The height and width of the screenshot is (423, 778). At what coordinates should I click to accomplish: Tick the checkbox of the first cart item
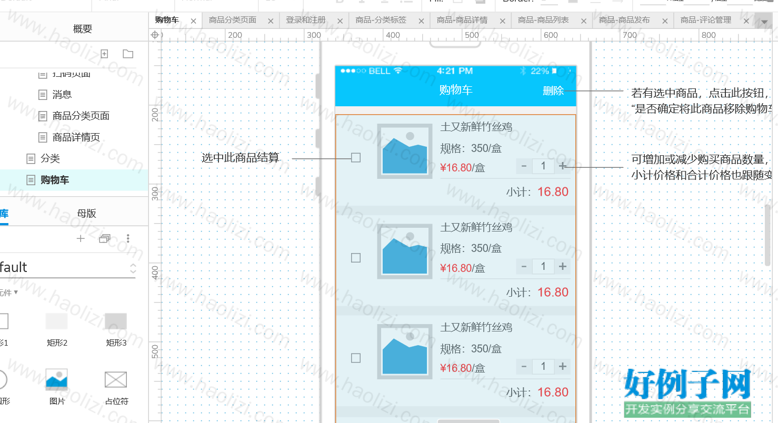pyautogui.click(x=356, y=157)
